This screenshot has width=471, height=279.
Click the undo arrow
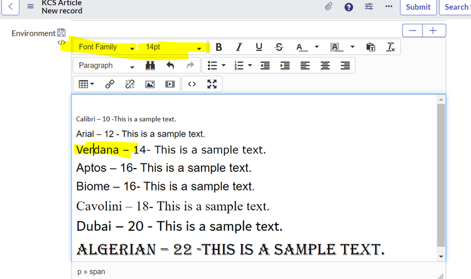coord(170,66)
